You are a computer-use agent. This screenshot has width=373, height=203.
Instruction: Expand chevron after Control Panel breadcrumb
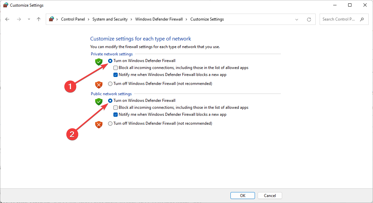(x=89, y=19)
